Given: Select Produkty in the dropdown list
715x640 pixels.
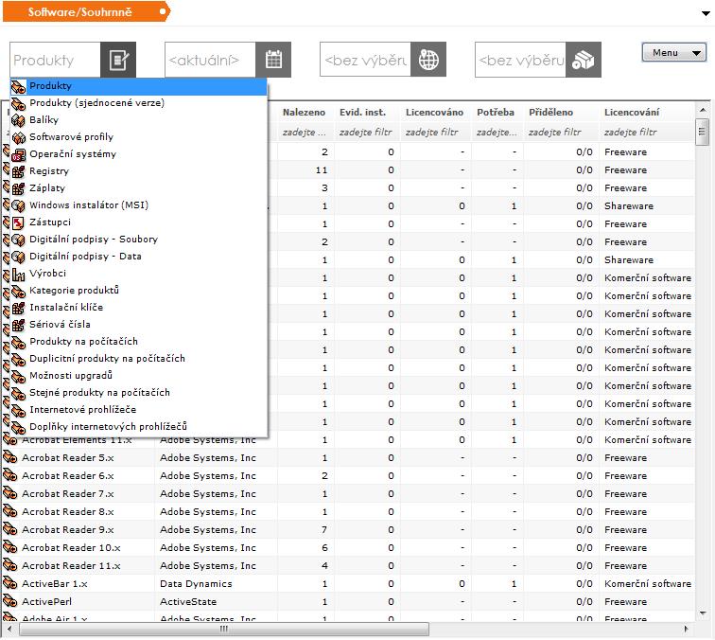Looking at the screenshot, I should coord(139,86).
